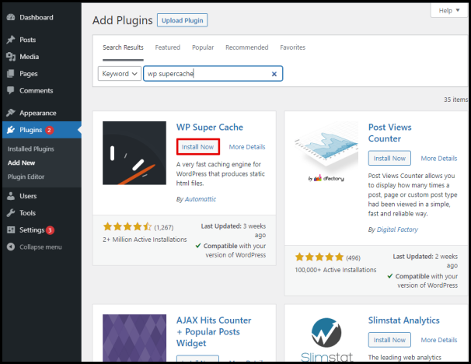Screen dimensions: 471x364
Task: Click the WP Super Cache star rating
Action: (127, 226)
